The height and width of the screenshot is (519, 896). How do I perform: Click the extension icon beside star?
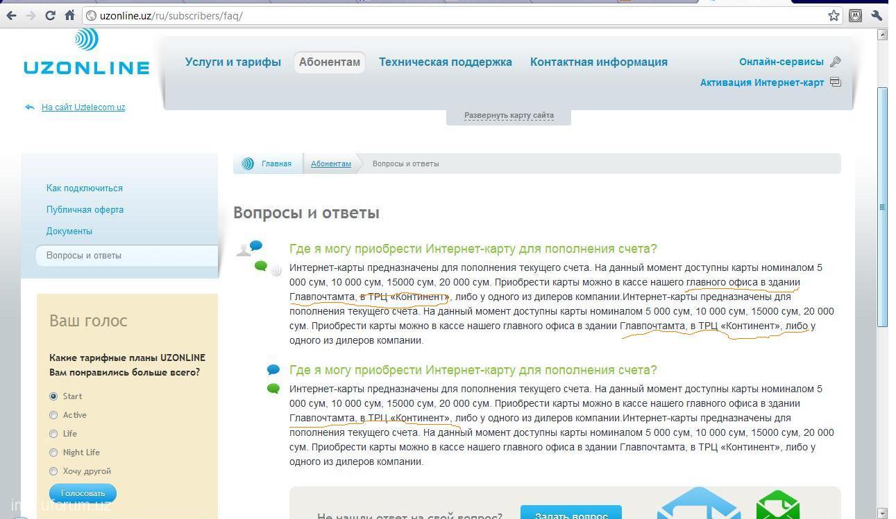855,15
